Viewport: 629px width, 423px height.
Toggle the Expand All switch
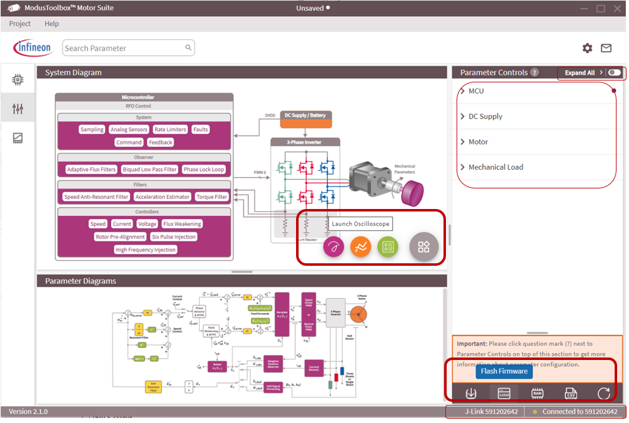point(614,72)
